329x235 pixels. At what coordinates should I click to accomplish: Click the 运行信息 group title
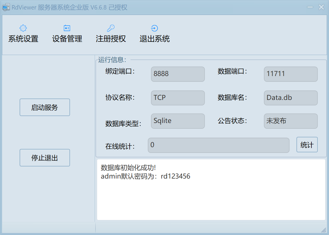tap(112, 60)
